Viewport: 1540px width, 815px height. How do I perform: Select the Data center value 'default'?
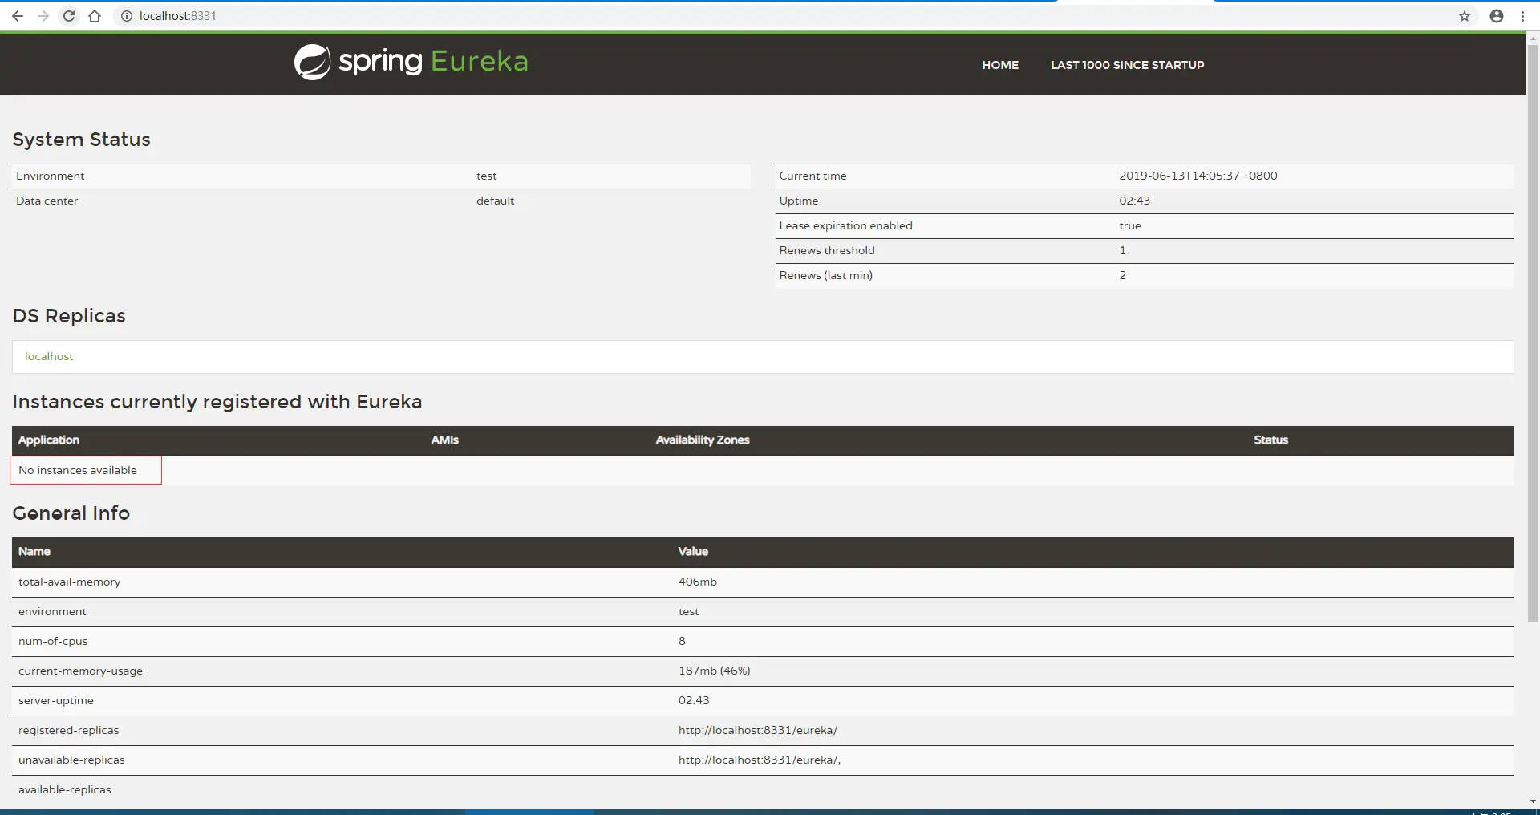495,201
